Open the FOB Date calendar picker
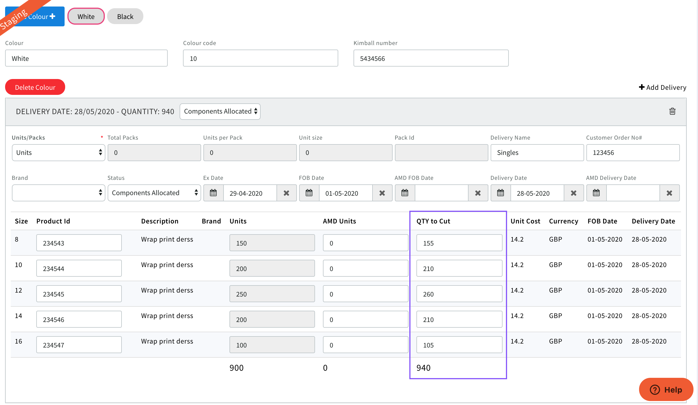698x405 pixels. click(309, 193)
